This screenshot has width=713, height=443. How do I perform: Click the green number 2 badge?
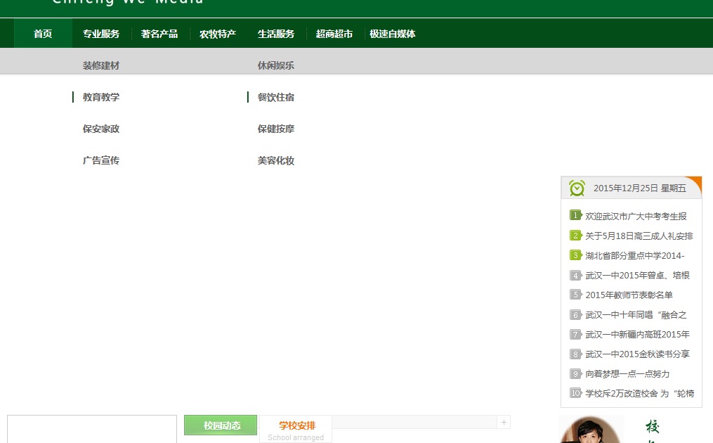pos(575,236)
